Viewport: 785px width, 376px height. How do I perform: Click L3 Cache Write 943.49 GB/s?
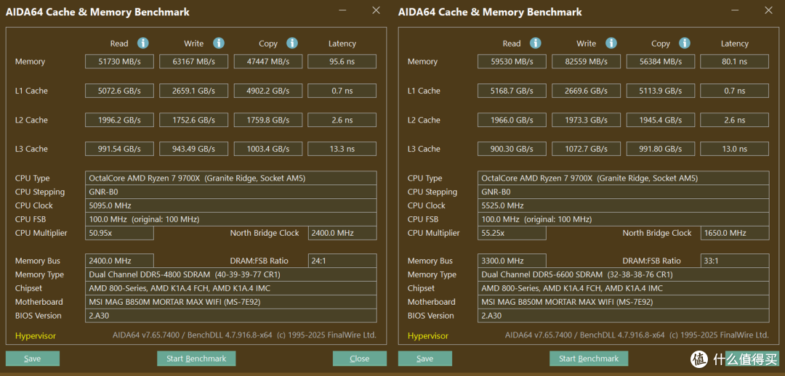[194, 149]
